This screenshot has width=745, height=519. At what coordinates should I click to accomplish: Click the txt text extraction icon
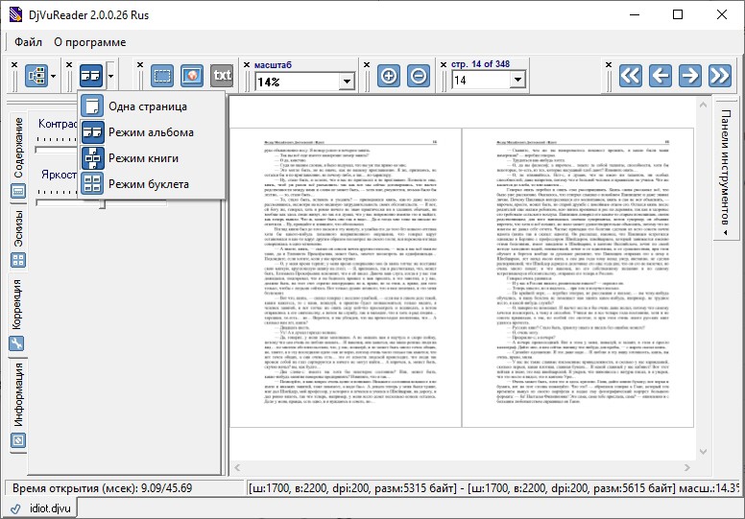point(222,76)
